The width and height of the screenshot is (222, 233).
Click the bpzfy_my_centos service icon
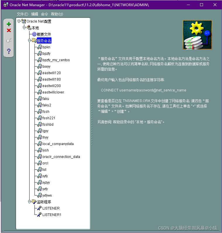(39, 60)
